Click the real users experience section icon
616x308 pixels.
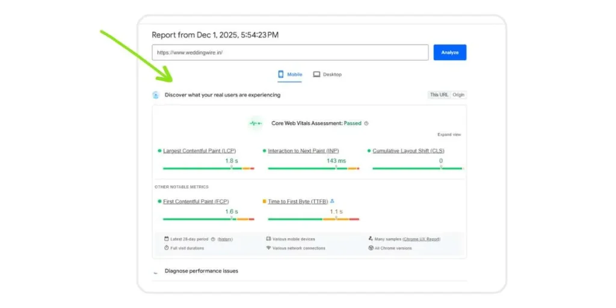click(156, 95)
